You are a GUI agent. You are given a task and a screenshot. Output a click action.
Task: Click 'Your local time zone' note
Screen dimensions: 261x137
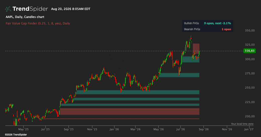coord(242,124)
